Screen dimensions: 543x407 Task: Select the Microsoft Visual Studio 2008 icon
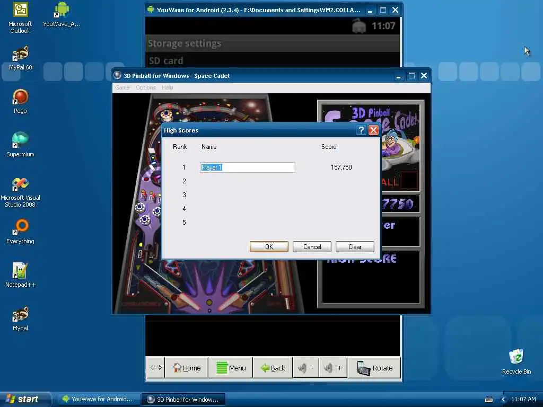coord(20,192)
